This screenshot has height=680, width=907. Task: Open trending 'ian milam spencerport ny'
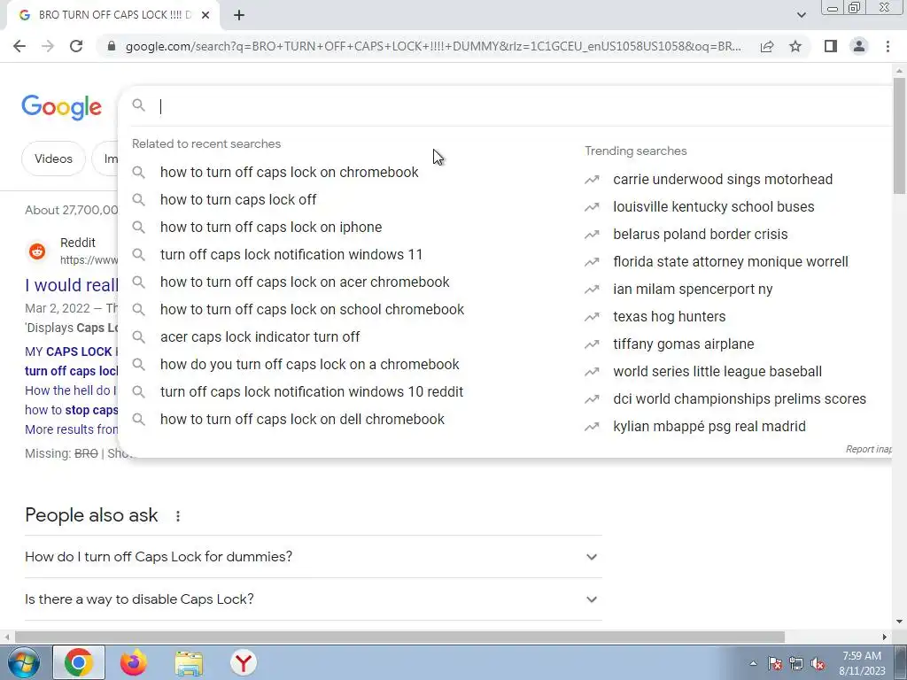(693, 290)
